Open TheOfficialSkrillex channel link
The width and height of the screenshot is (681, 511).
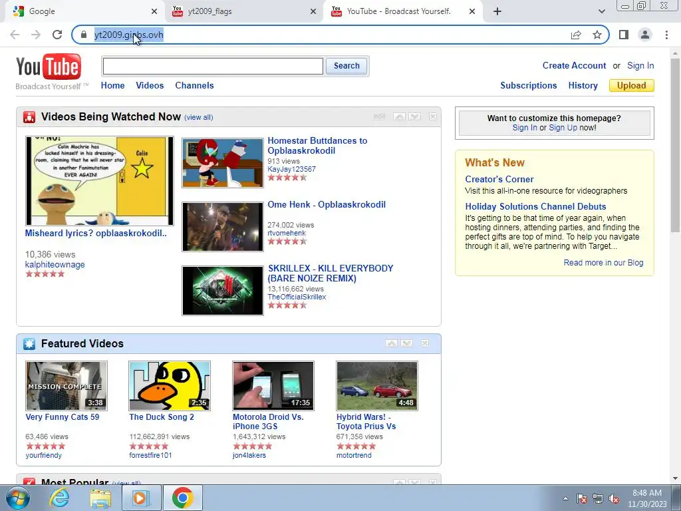pos(297,297)
